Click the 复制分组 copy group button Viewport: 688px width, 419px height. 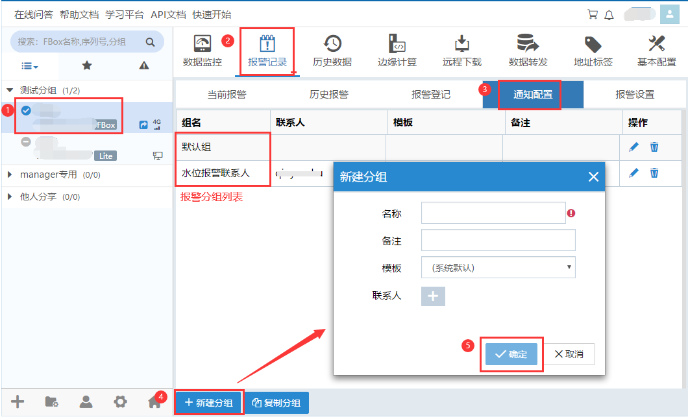pyautogui.click(x=276, y=403)
